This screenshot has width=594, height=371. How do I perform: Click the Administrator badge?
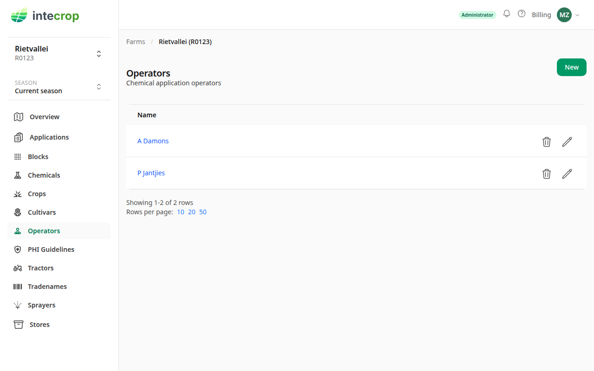[477, 15]
